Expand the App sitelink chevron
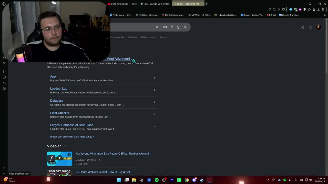Viewport: 328px width, 184px height. click(x=154, y=78)
